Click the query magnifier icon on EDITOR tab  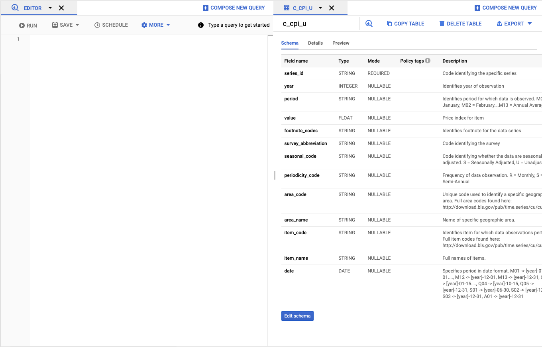[x=15, y=8]
